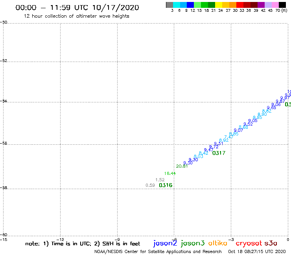Pick the yellow swatch in the color scale
This screenshot has height=255, width=291.
coord(219,5)
